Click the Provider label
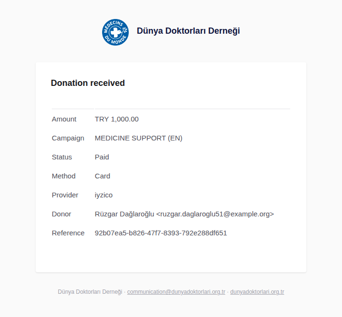The image size is (342, 317). click(x=65, y=195)
